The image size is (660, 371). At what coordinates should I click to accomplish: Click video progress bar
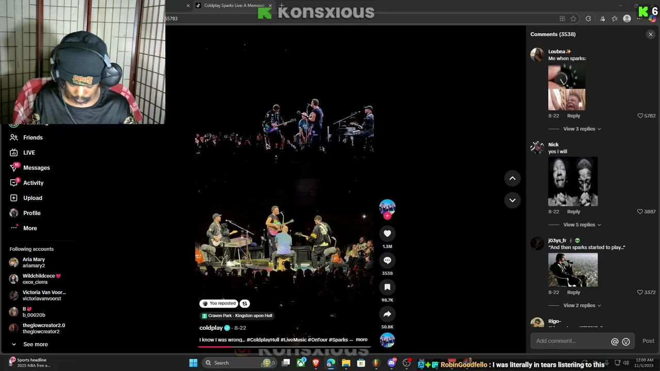point(284,346)
